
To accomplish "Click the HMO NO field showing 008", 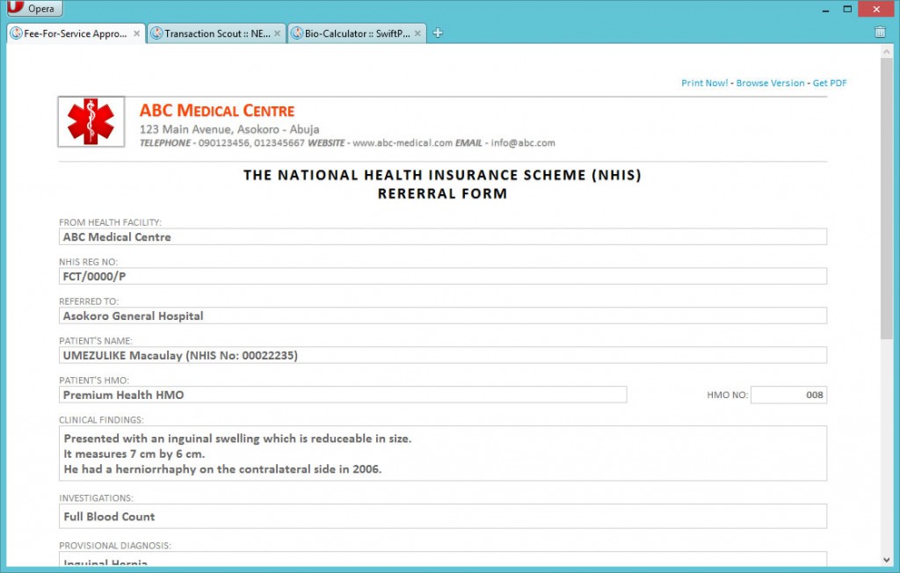I will coord(788,395).
